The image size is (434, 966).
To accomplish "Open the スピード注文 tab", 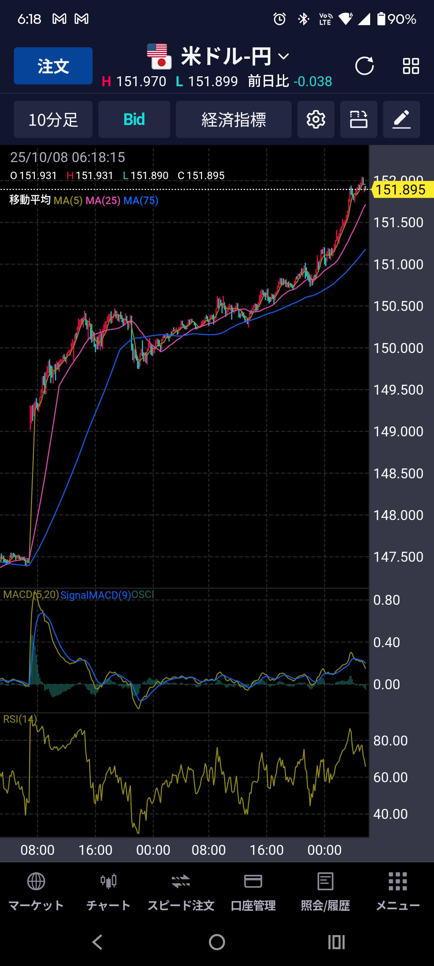I will click(x=181, y=892).
